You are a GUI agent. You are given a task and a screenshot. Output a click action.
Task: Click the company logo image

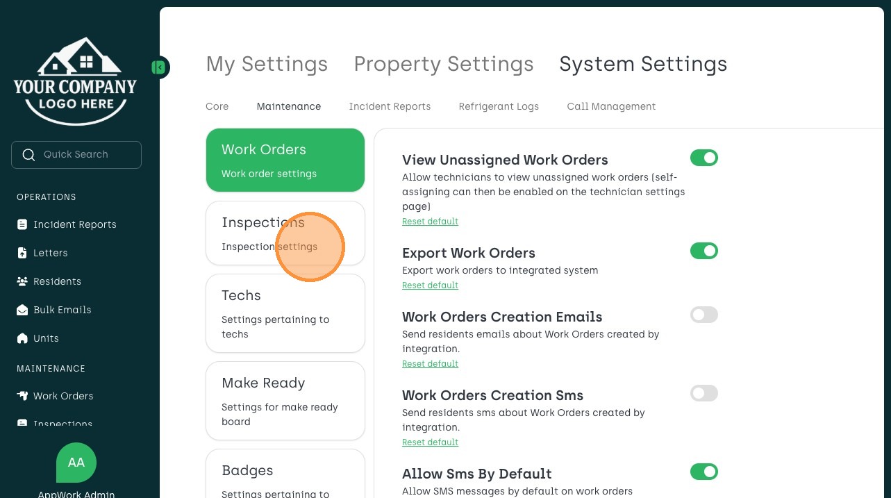tap(75, 81)
